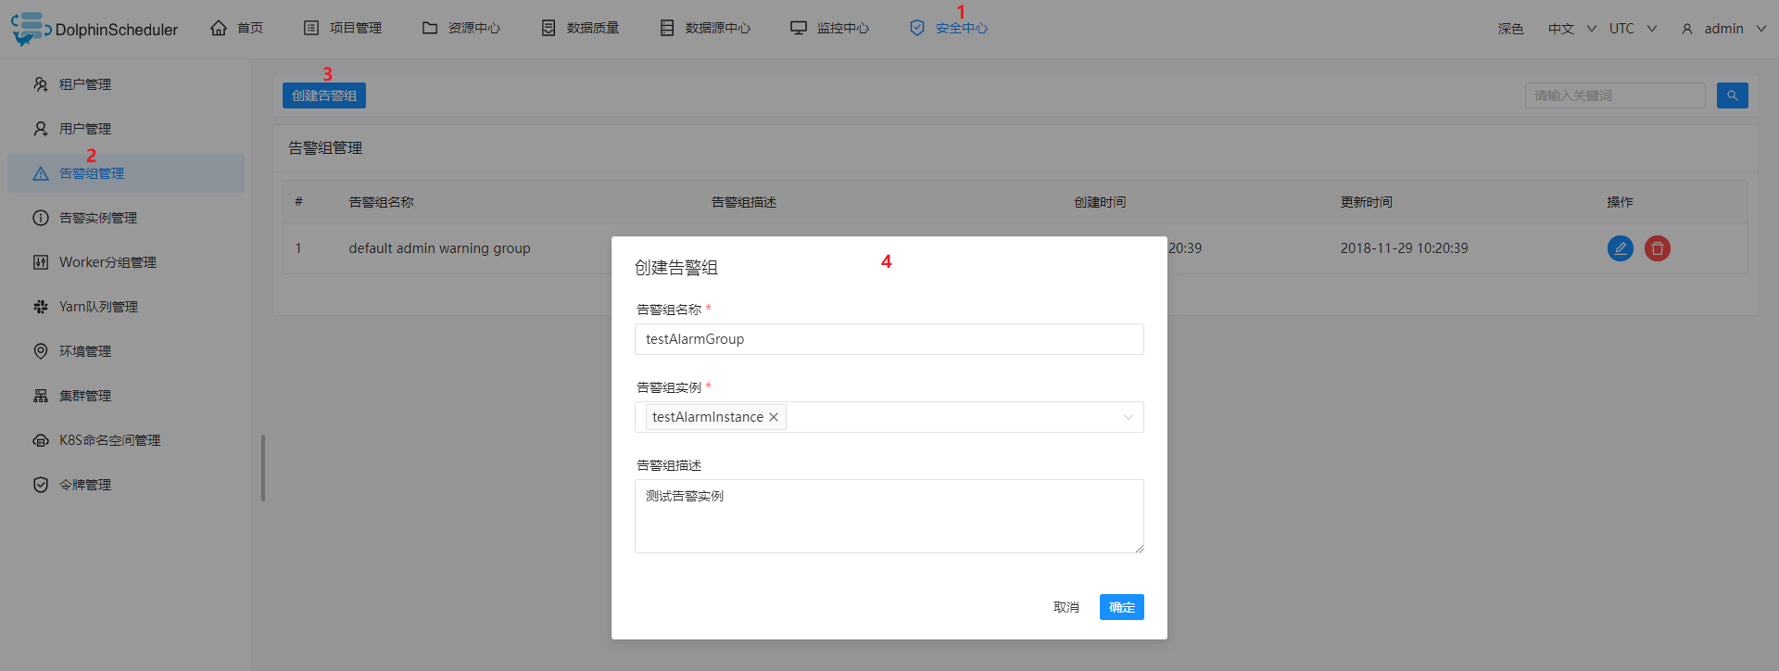Expand the admin user dropdown
Viewport: 1779px width, 671px height.
click(x=1724, y=29)
